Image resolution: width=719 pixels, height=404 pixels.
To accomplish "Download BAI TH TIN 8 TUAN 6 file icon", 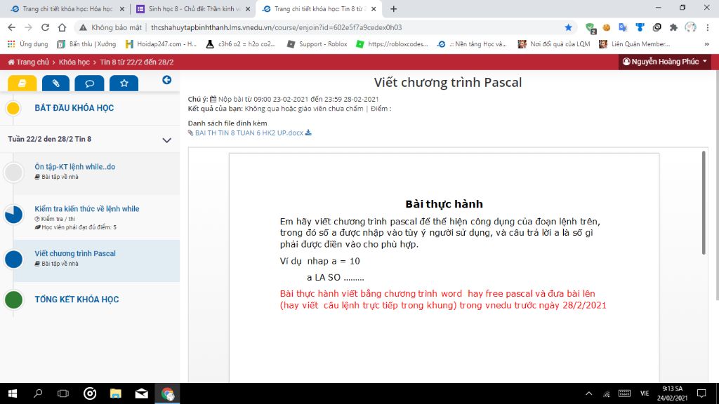I will (308, 133).
